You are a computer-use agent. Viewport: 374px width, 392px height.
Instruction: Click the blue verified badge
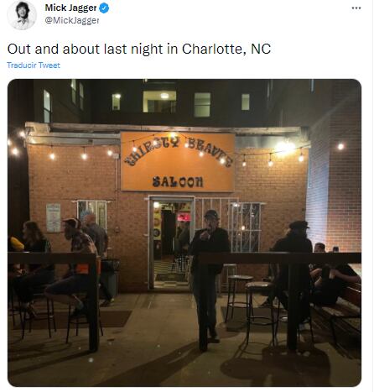(104, 8)
